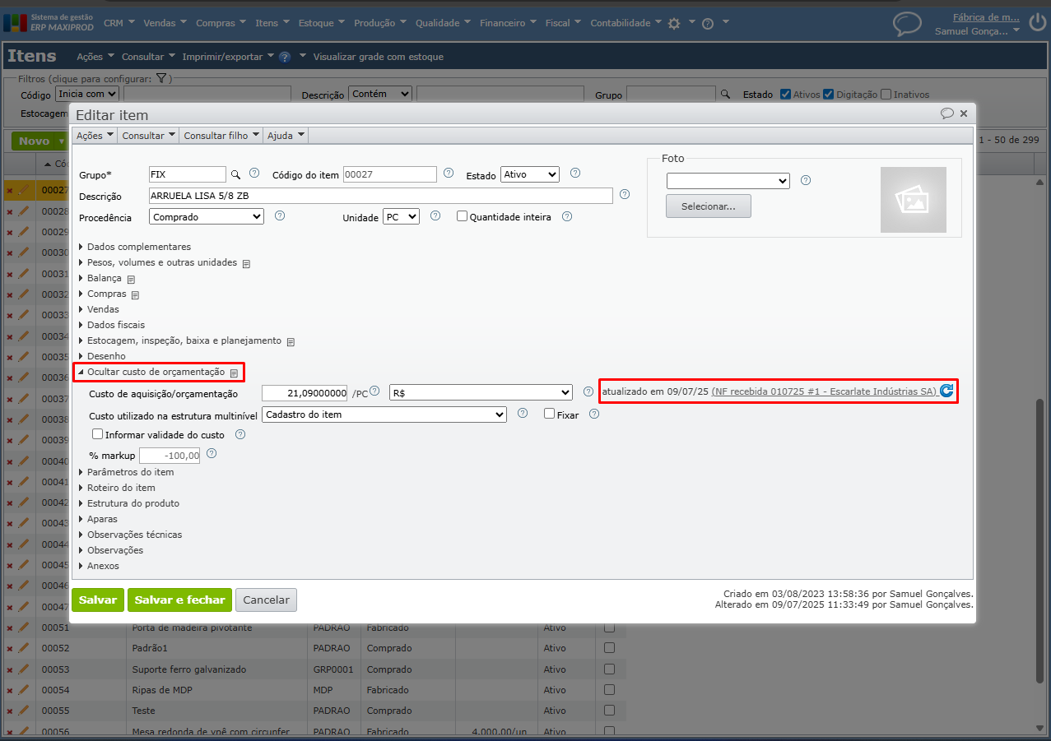Screen dimensions: 1051x741
Task: Click the Custo de aquisição value field
Action: click(x=305, y=393)
